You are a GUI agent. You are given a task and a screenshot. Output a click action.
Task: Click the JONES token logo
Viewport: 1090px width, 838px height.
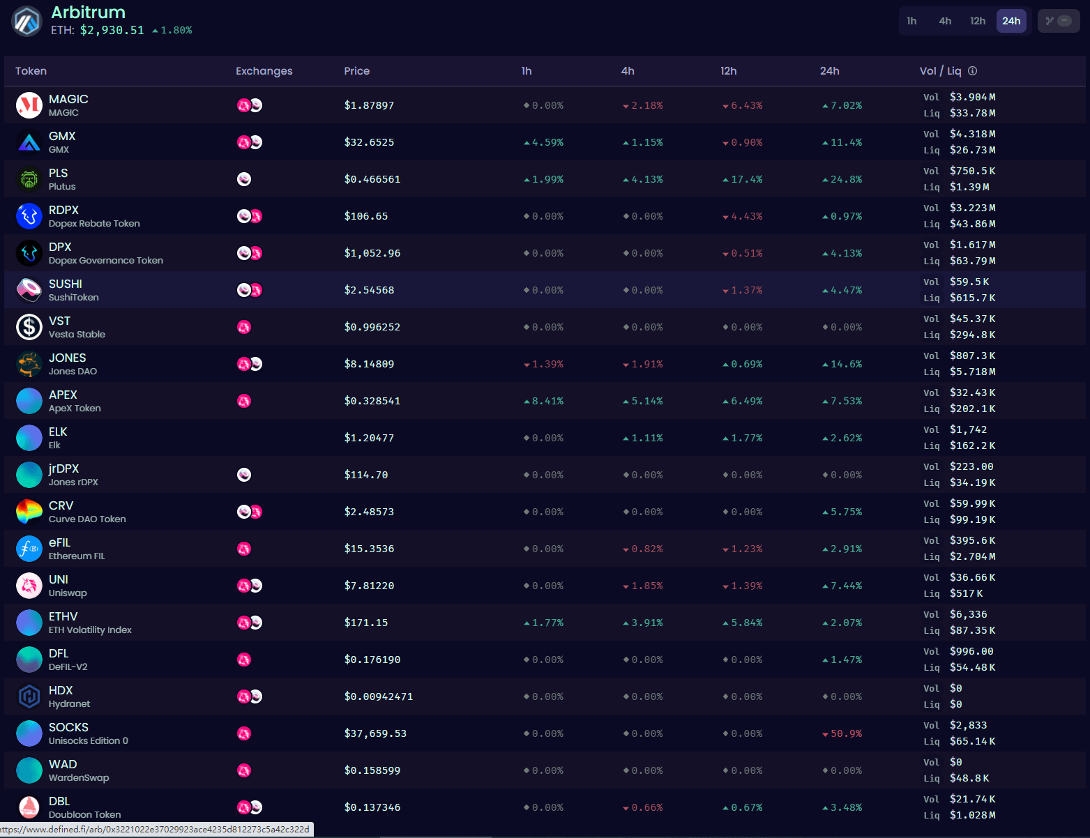click(x=29, y=364)
